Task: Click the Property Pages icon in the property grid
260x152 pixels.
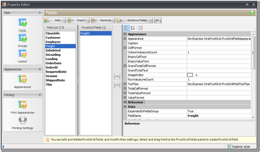Action: point(140,28)
